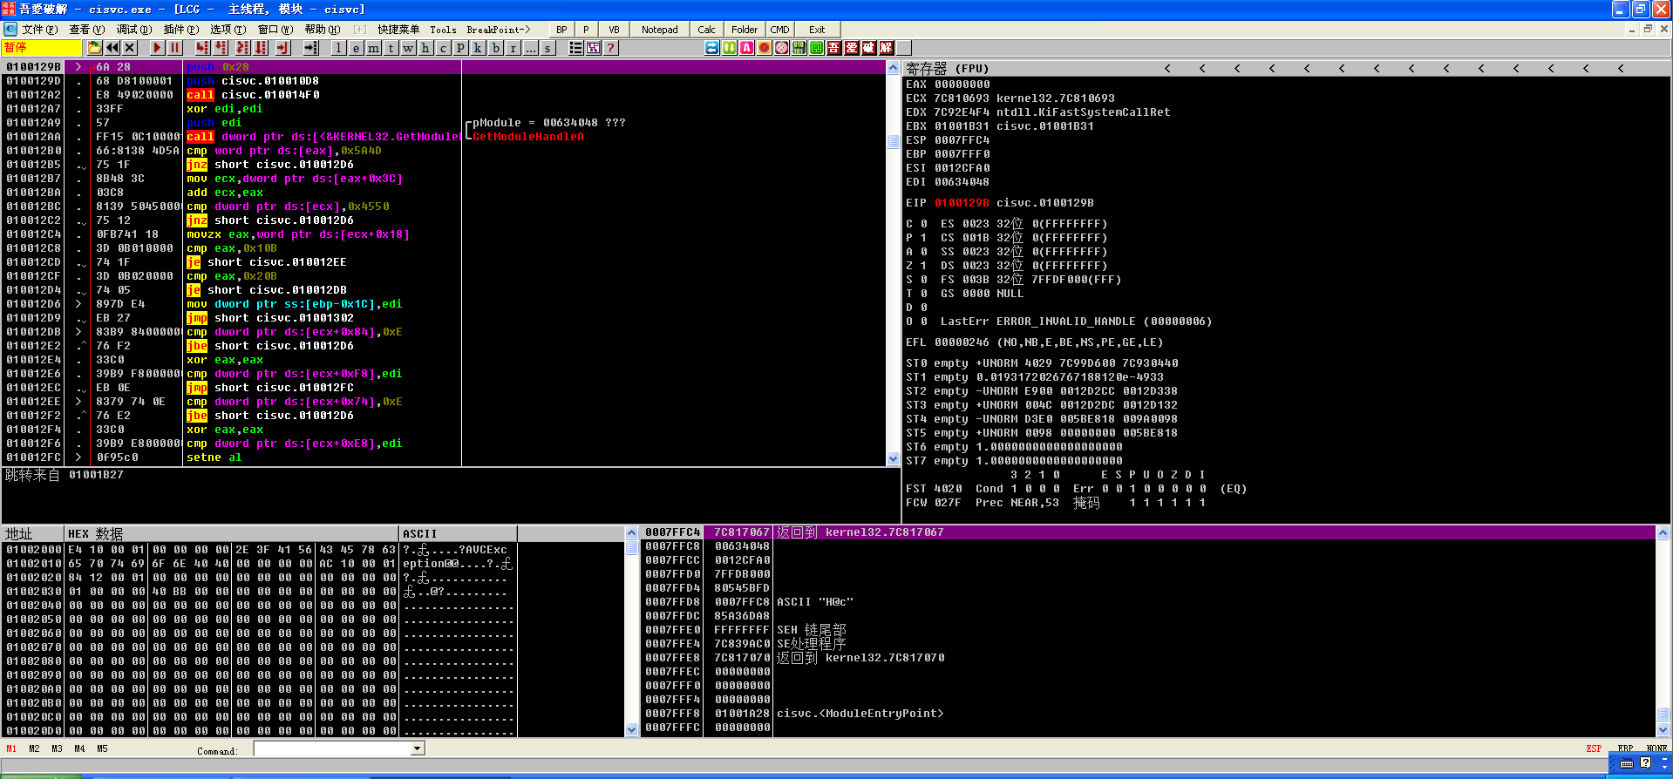The width and height of the screenshot is (1673, 779).
Task: Click the VB button
Action: coord(614,30)
